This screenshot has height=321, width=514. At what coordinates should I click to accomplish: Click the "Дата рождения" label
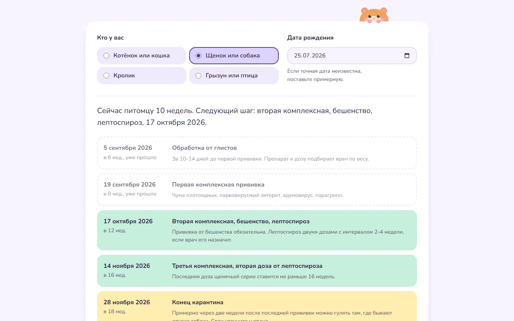click(x=310, y=38)
